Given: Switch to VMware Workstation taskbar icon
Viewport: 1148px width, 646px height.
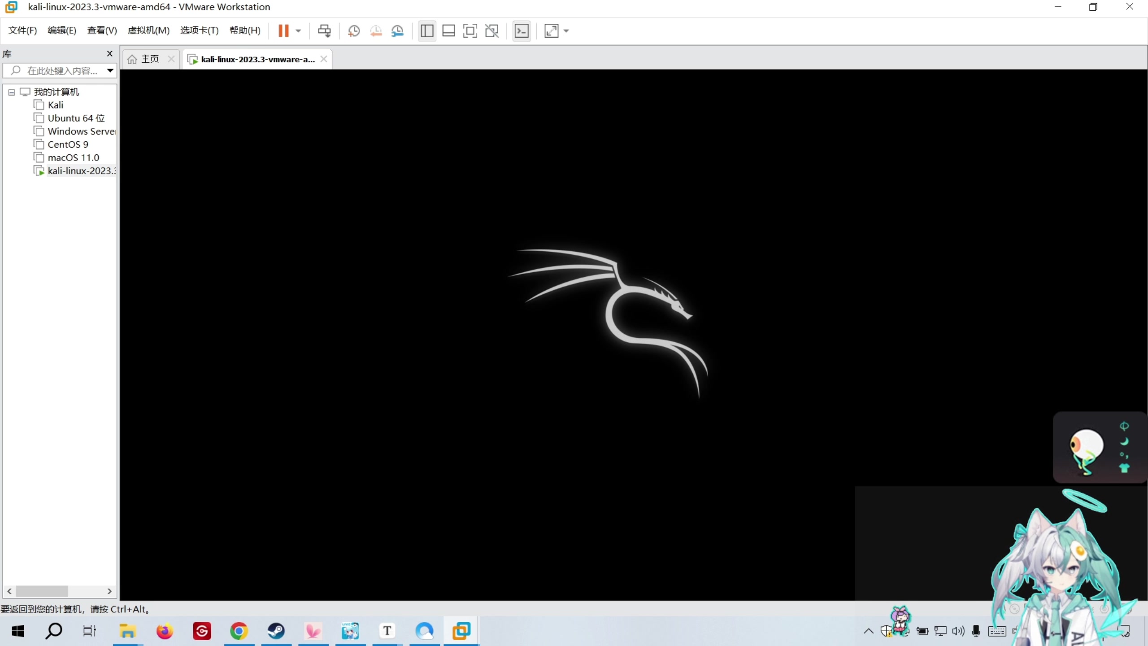Looking at the screenshot, I should [461, 631].
